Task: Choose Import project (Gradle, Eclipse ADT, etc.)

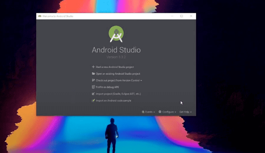Action: coord(118,94)
